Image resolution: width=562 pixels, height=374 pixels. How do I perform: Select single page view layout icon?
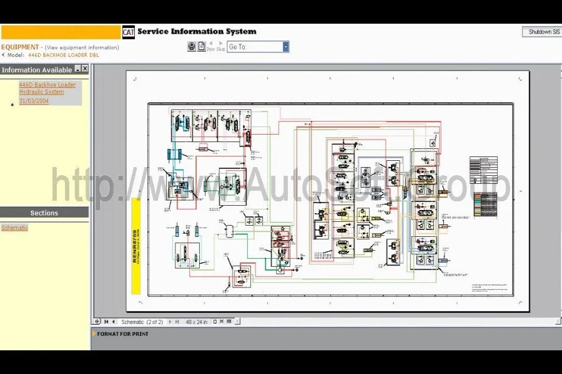(214, 322)
